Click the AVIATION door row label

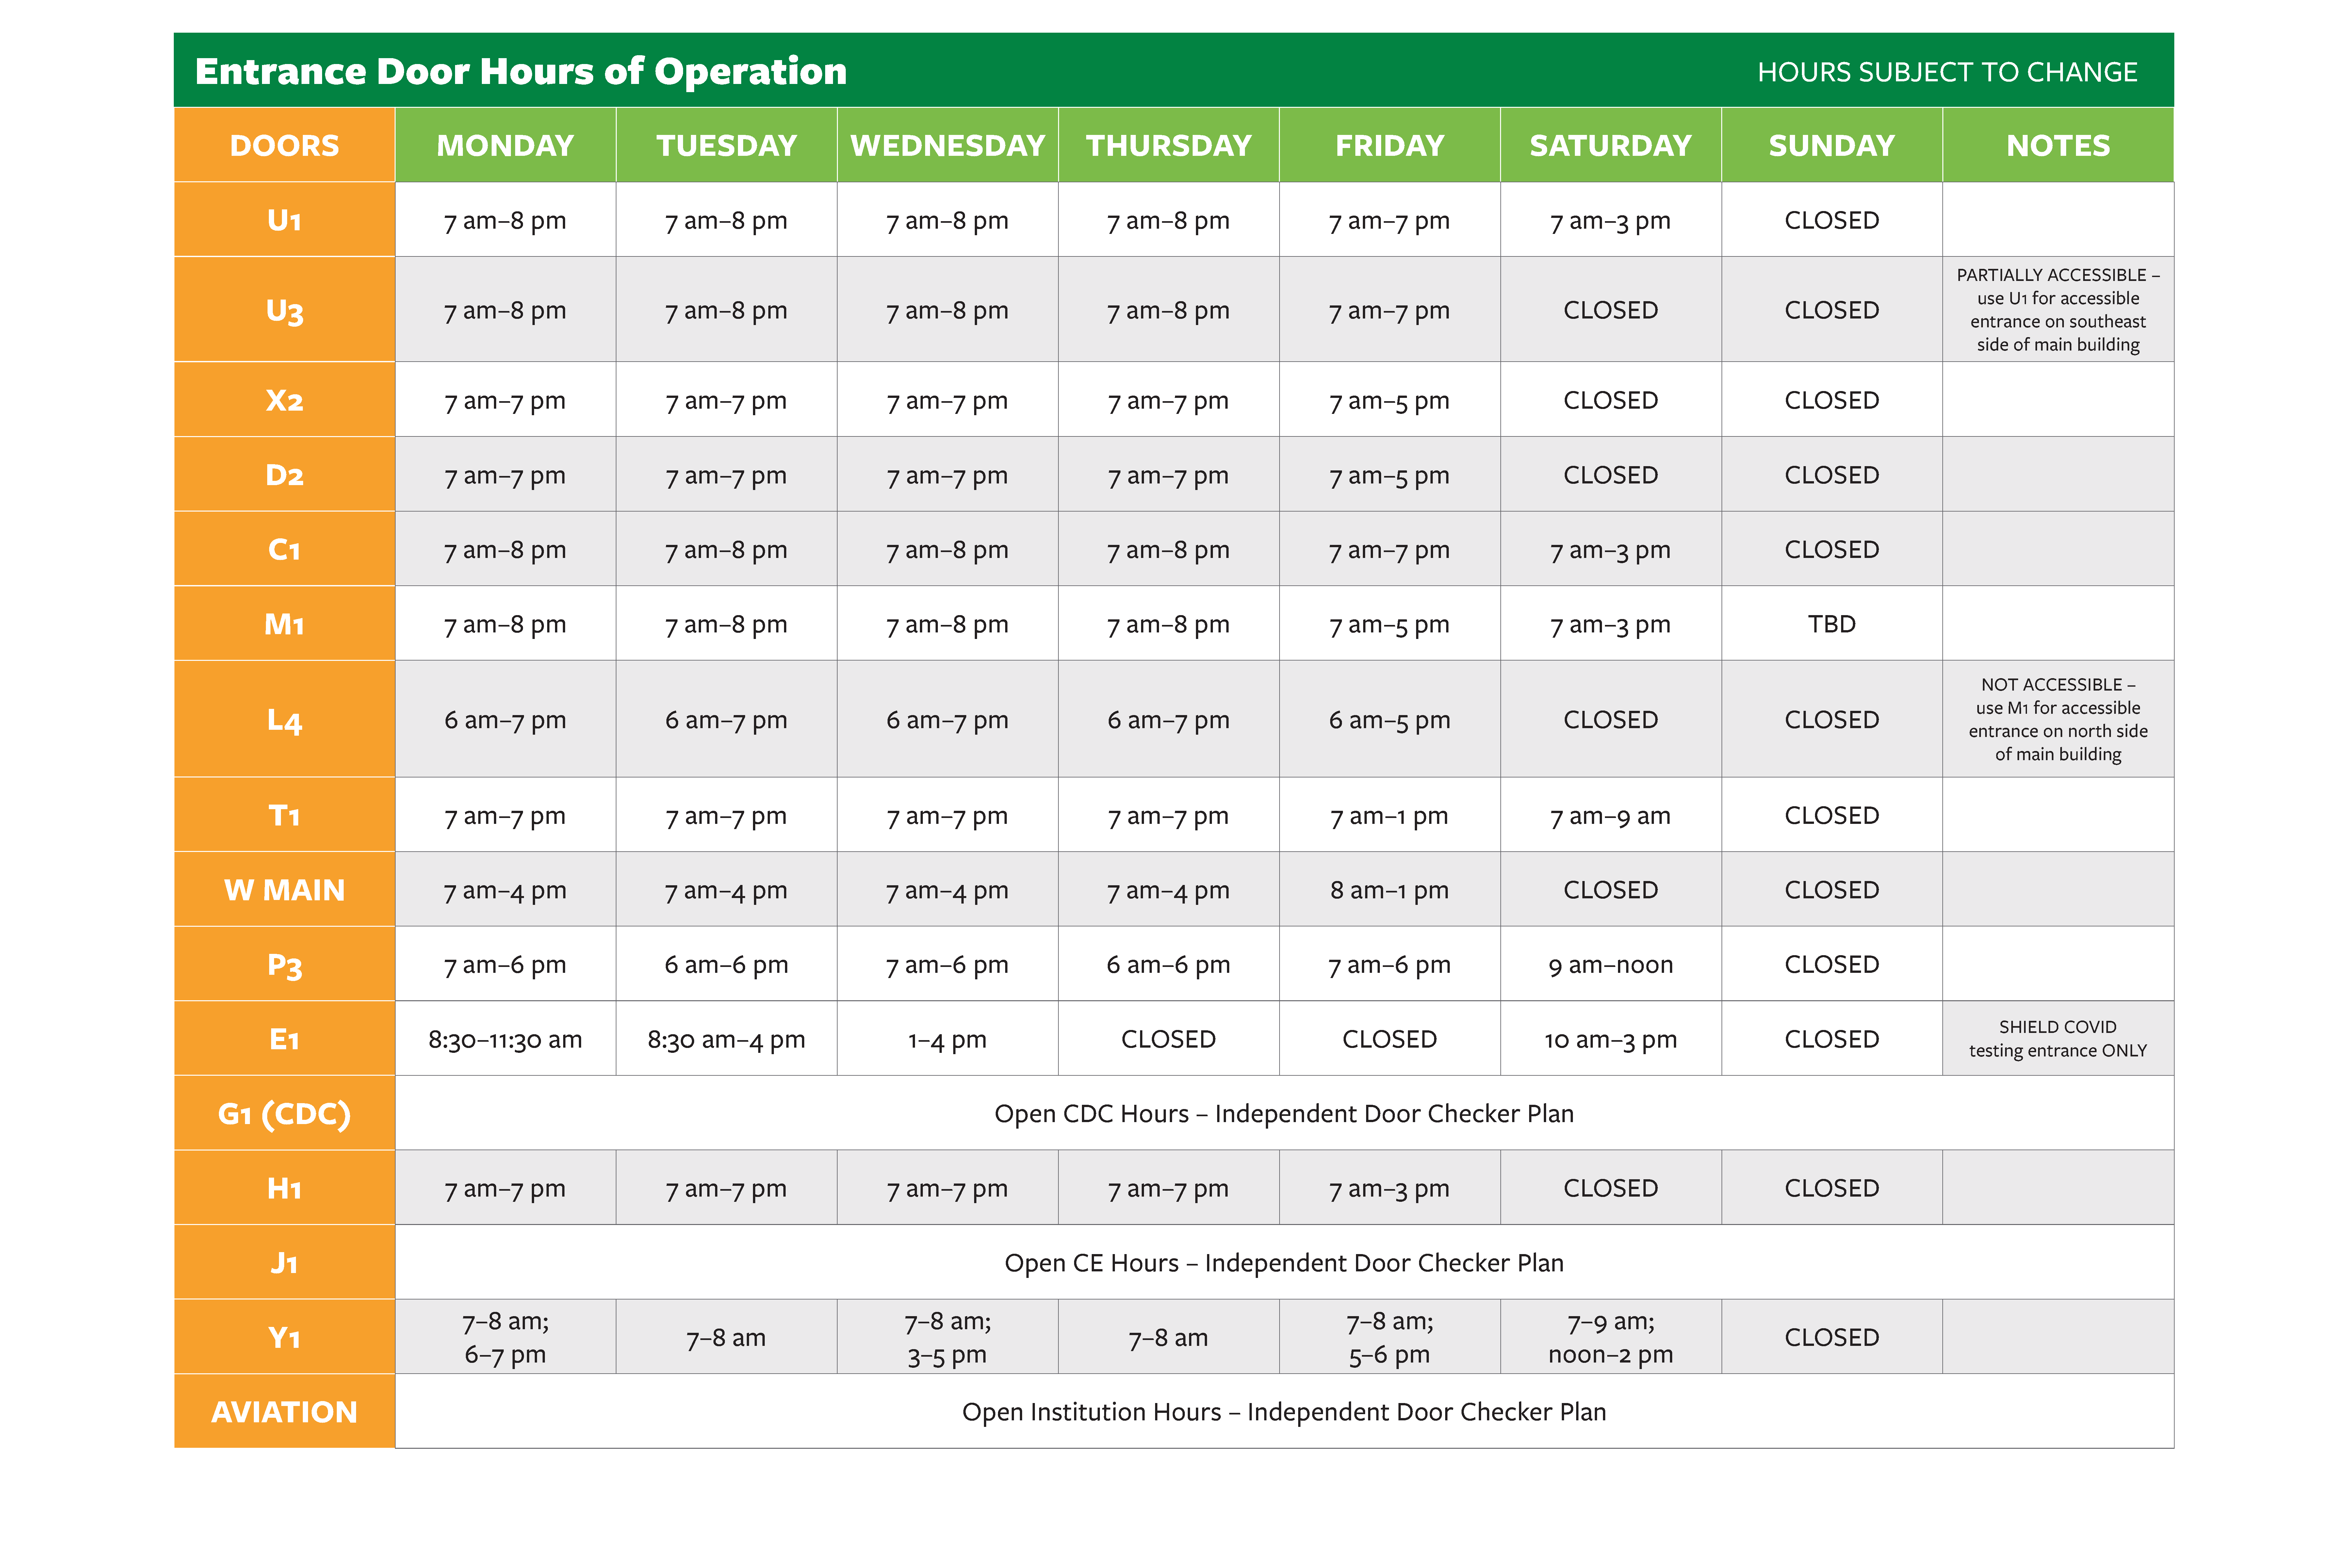tap(285, 1411)
